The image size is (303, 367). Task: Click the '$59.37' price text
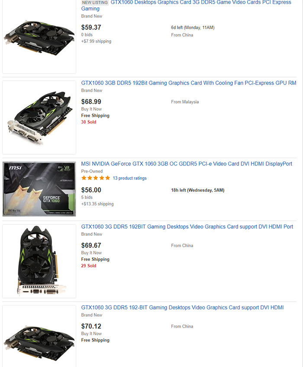(x=91, y=27)
